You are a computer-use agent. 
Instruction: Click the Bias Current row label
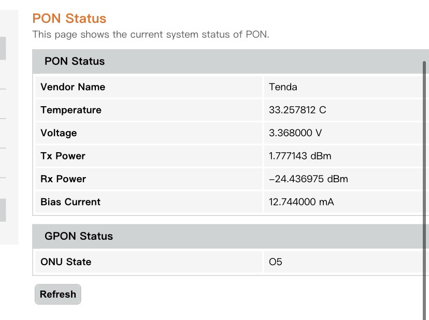click(x=70, y=202)
